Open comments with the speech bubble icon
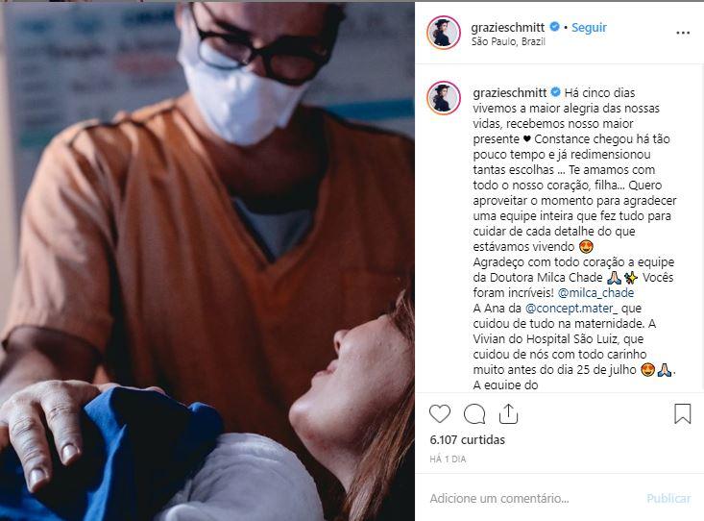This screenshot has width=704, height=521. click(474, 414)
